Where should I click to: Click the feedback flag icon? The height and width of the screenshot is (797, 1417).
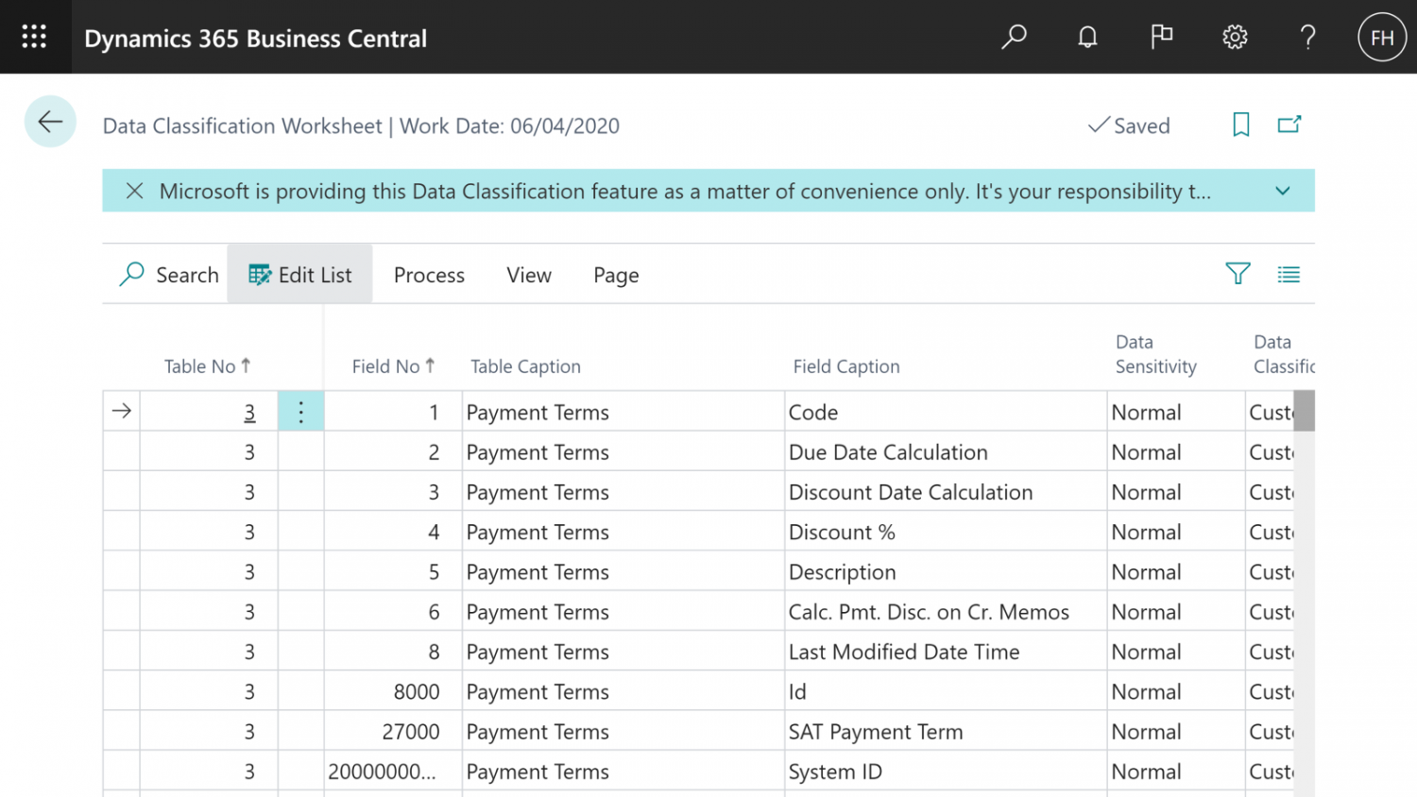pyautogui.click(x=1161, y=37)
